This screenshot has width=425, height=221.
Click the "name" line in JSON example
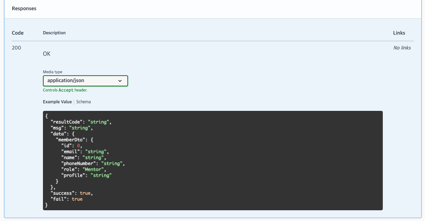[x=84, y=158]
